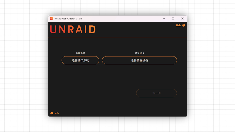Screen dimensions: 235x132
Task: Click the title text Unraid USB Creator v1.0.1
Action: click(x=68, y=18)
